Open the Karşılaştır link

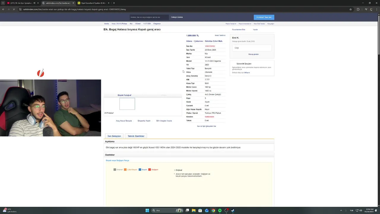(x=271, y=24)
